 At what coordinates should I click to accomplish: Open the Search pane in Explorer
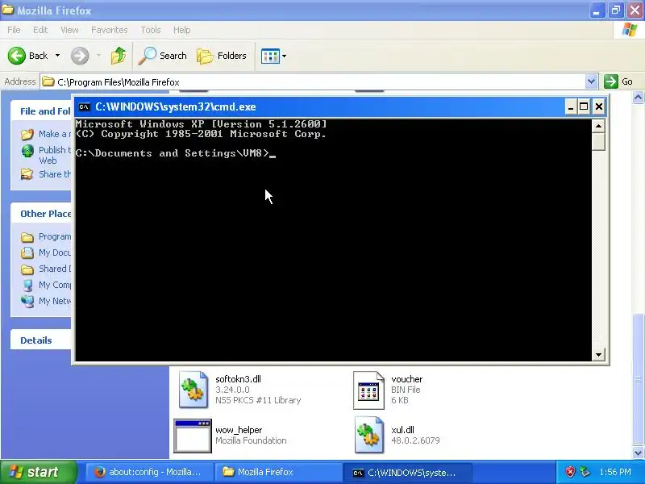(163, 56)
